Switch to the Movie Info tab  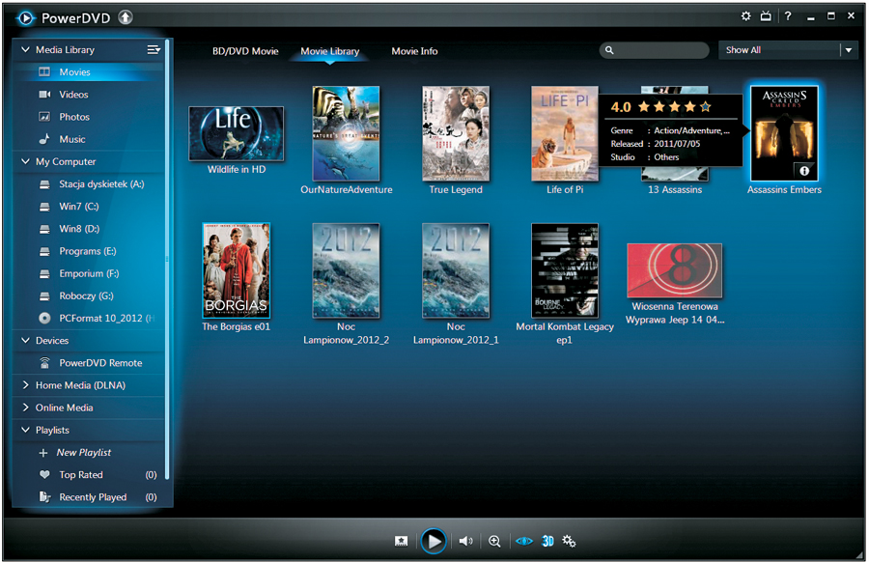coord(414,50)
